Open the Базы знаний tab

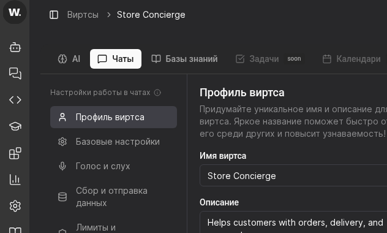(x=184, y=59)
